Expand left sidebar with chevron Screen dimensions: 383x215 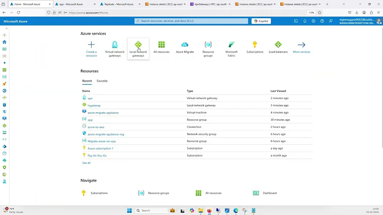[x=6, y=29]
